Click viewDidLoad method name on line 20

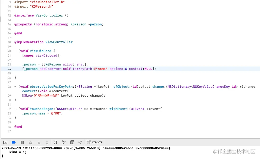(41, 51)
